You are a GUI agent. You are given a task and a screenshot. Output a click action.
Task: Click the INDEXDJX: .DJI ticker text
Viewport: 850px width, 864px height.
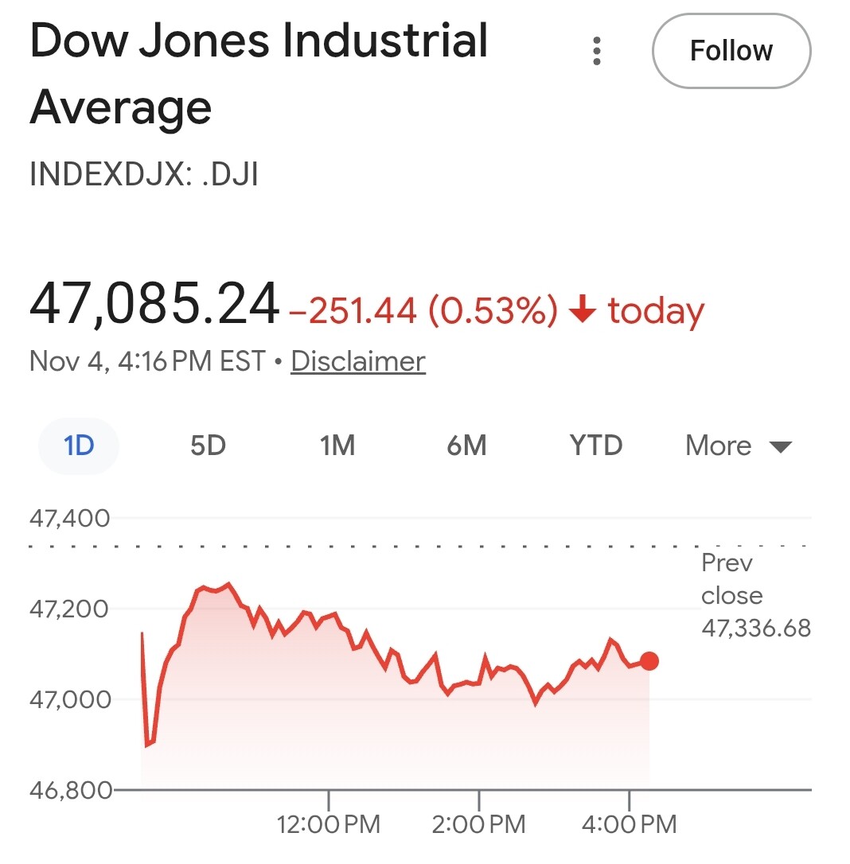click(x=144, y=175)
